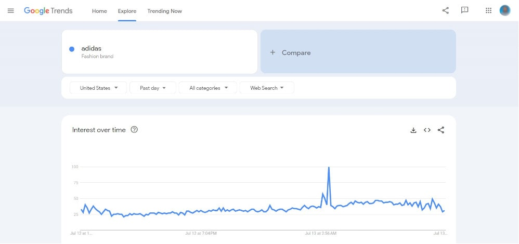Download the interest over time CSV

pos(413,130)
